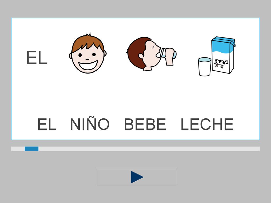
Task: Click the smiling boy's open mouth
Action: pyautogui.click(x=88, y=65)
